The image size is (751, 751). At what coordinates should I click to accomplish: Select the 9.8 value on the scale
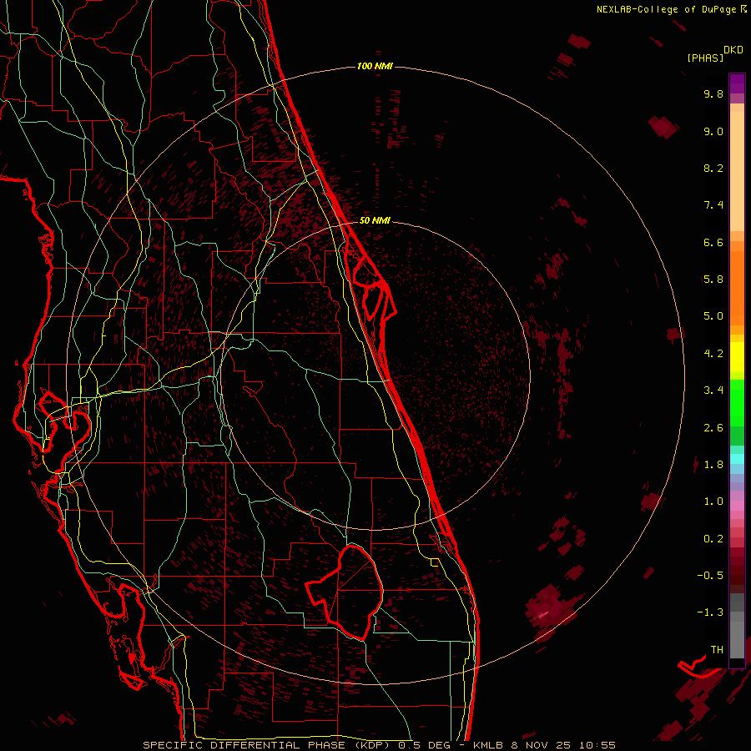(713, 93)
